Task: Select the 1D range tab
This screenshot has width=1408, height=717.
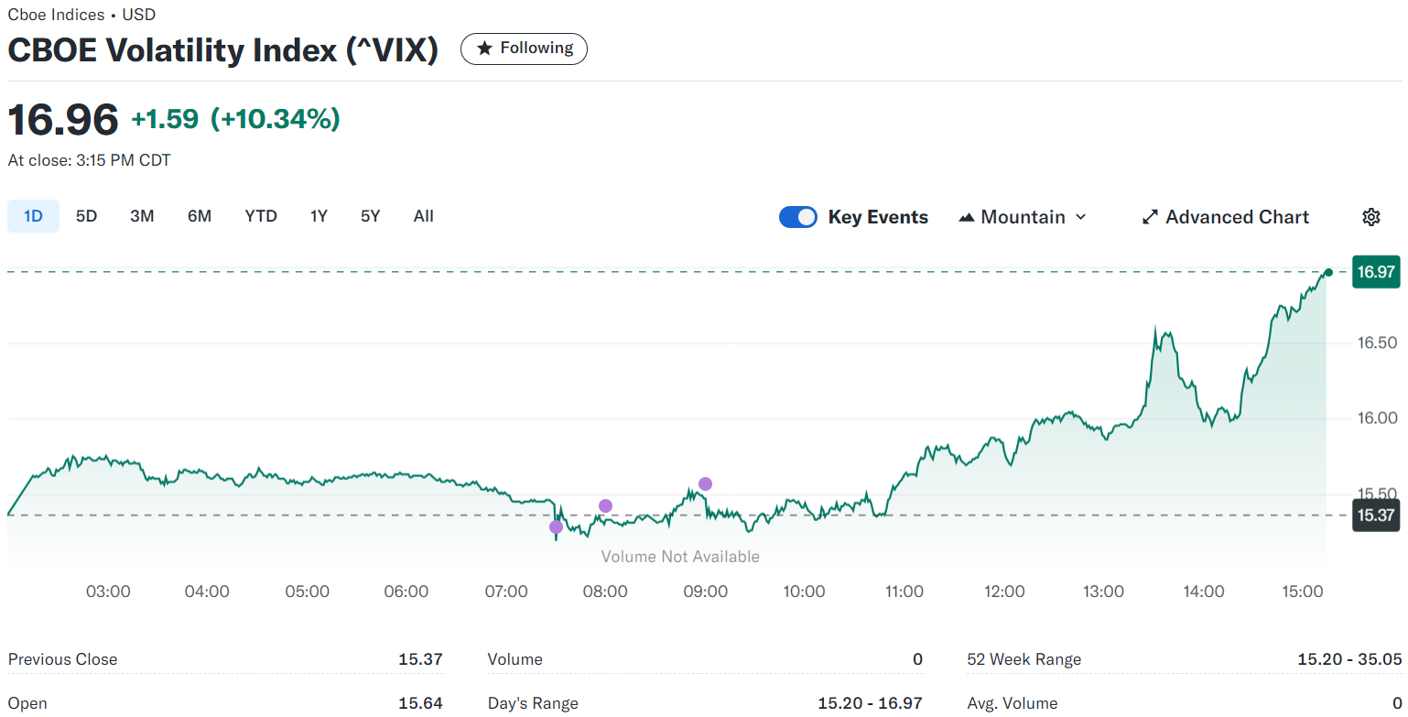Action: click(x=34, y=216)
